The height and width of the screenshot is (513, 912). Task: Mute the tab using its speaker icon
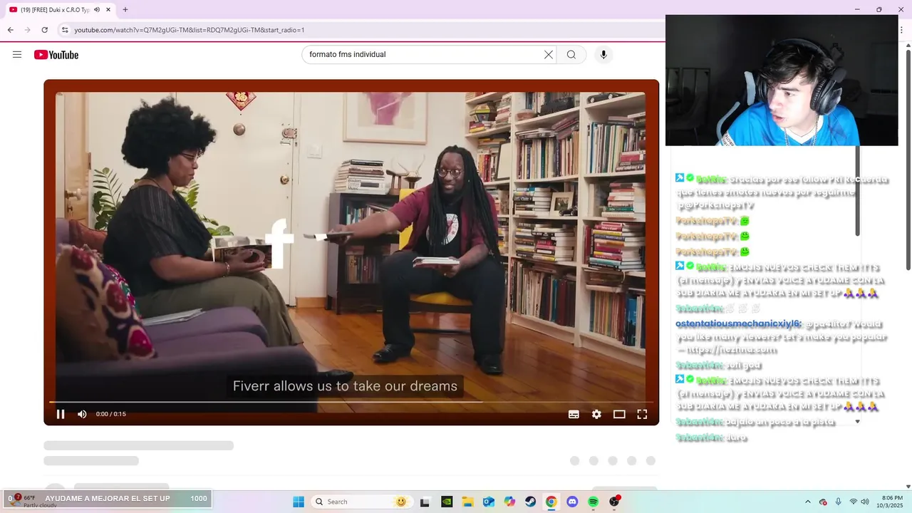click(x=97, y=9)
